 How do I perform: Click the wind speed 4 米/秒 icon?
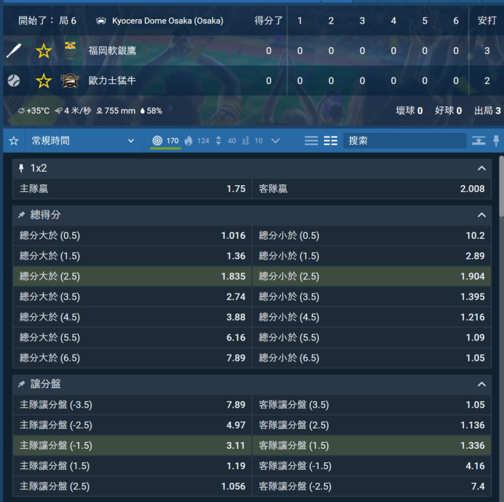(x=59, y=111)
